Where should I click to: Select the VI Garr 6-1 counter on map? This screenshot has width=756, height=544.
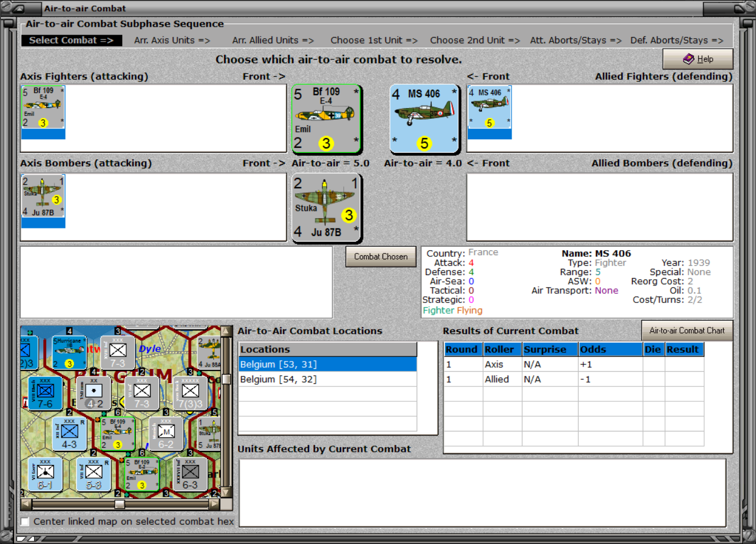tap(45, 475)
